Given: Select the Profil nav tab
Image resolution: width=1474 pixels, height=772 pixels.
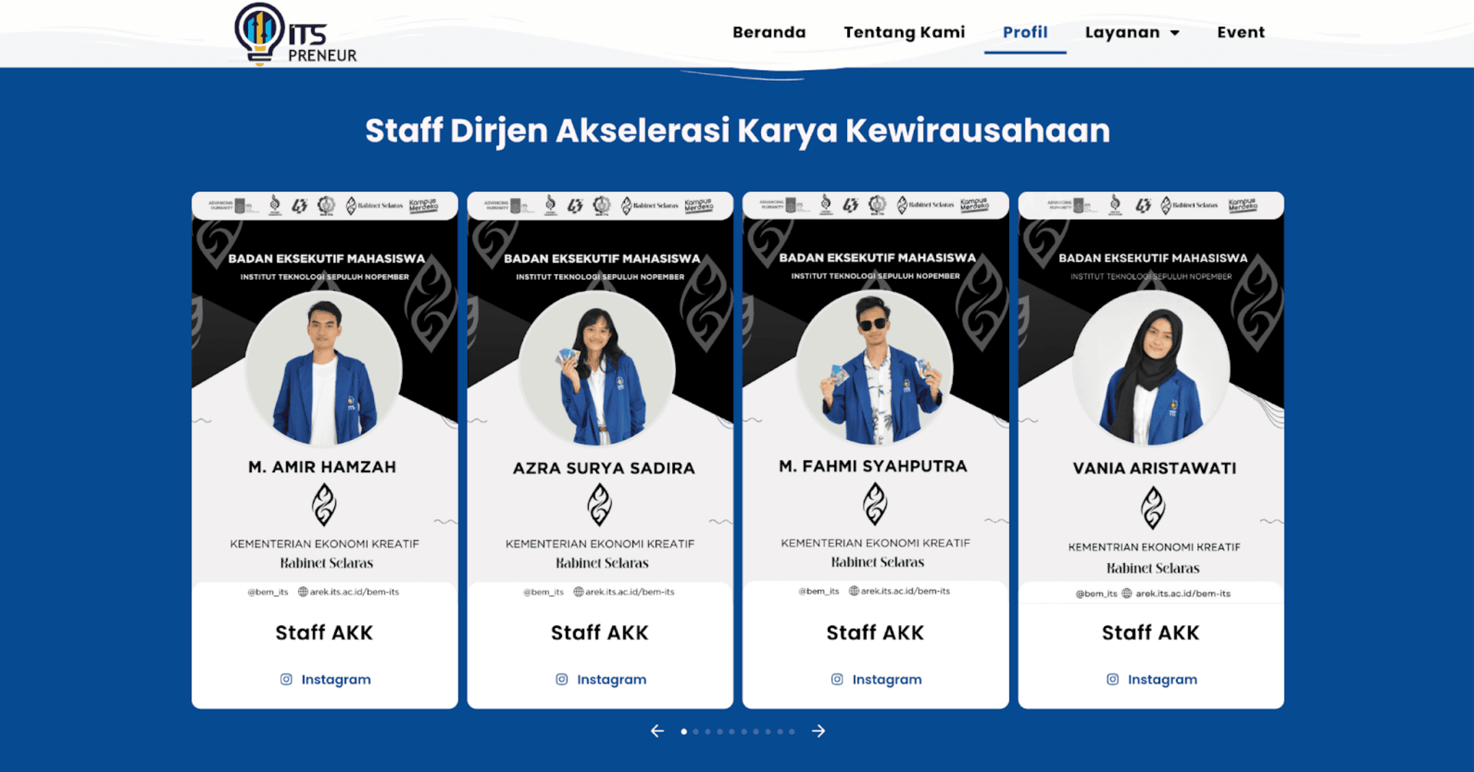Looking at the screenshot, I should click(x=1024, y=32).
